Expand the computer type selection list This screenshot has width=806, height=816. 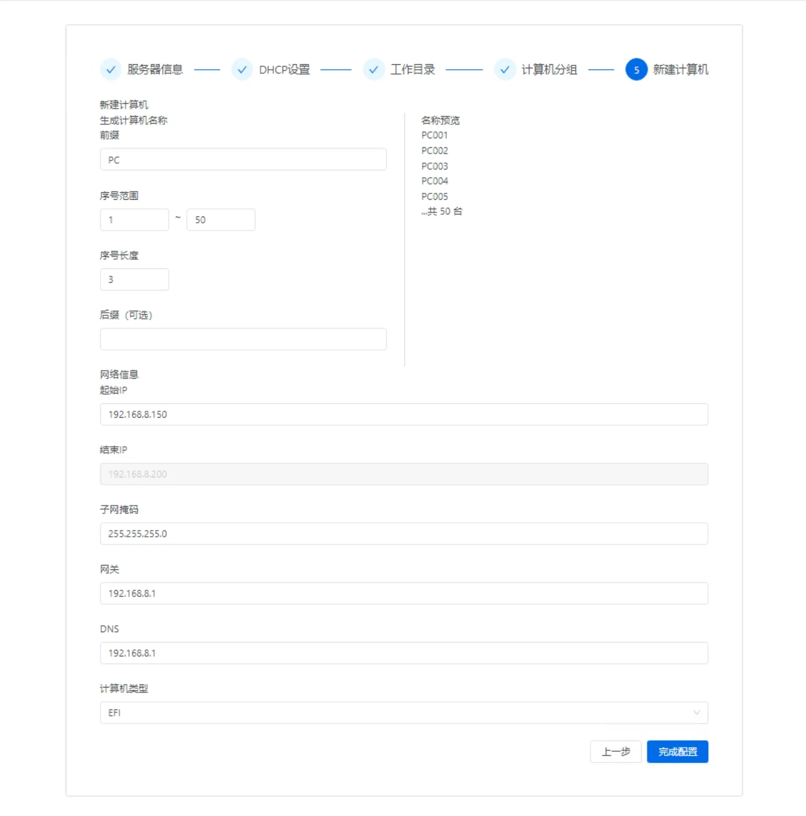coord(404,713)
